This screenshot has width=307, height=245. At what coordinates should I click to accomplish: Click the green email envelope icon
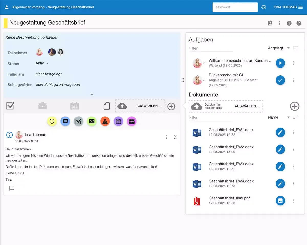[92, 121]
